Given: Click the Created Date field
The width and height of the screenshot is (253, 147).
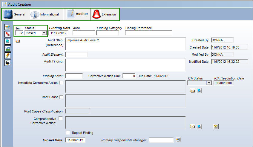Looking at the screenshot, I should (229, 47).
